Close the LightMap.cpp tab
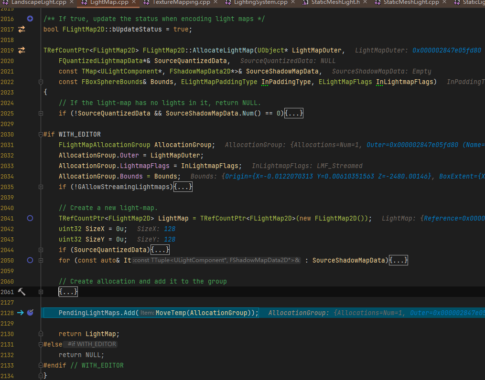 pyautogui.click(x=134, y=2)
